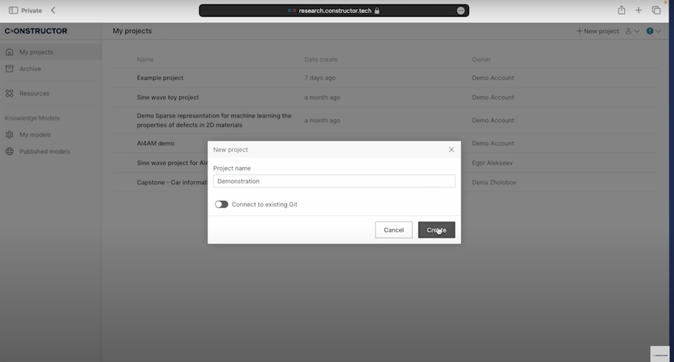
Task: Close the New project dialog with the X
Action: coord(452,149)
